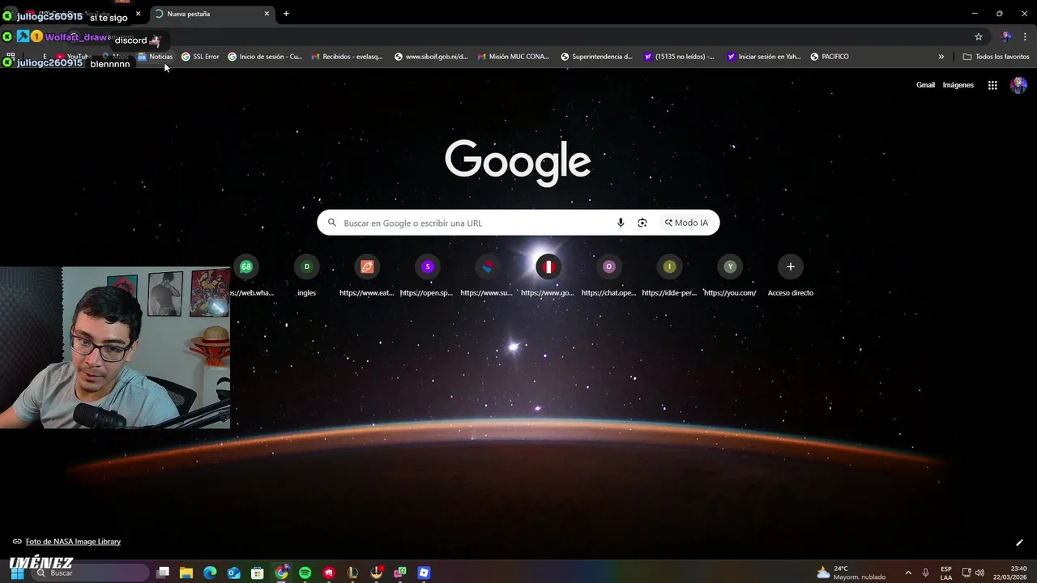
Task: Open the open.sp... shortcut tile
Action: click(427, 275)
